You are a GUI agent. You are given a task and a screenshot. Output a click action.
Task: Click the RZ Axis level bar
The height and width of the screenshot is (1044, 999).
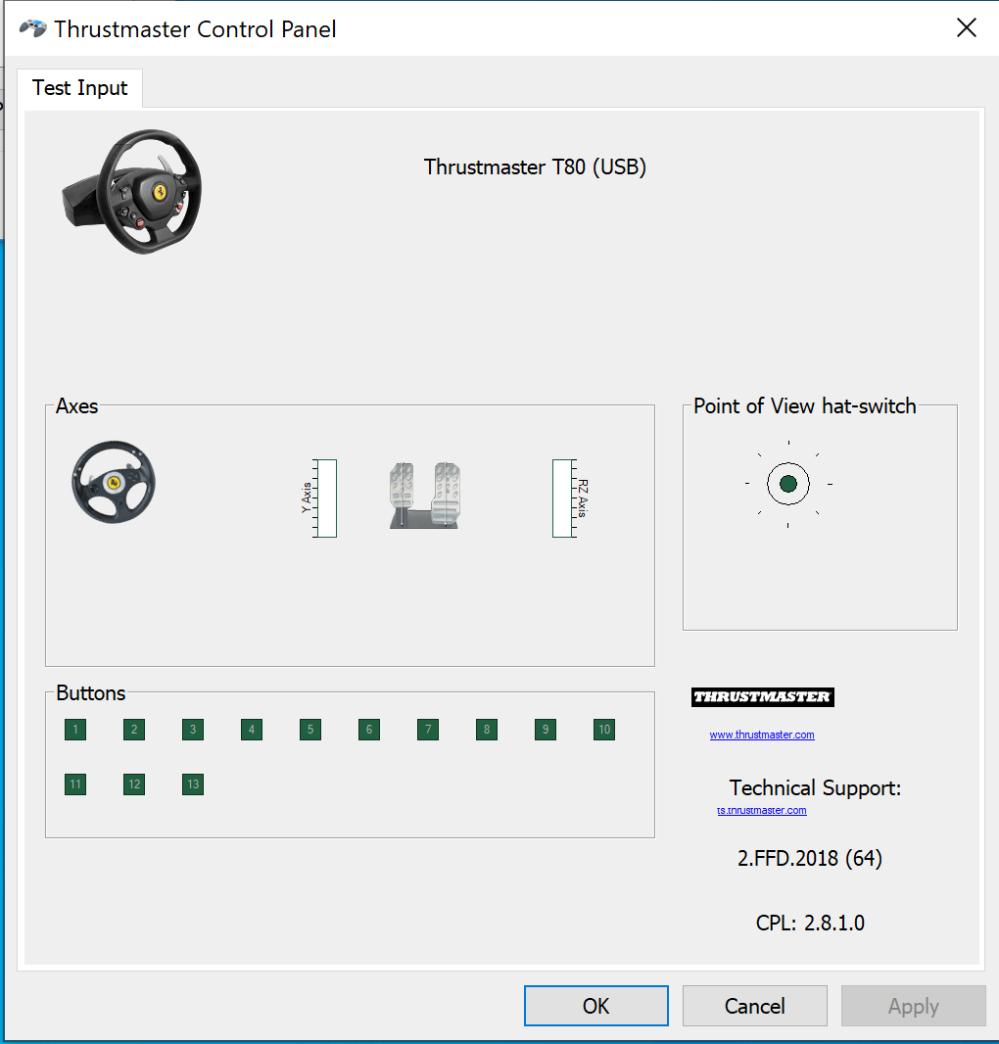[x=562, y=498]
